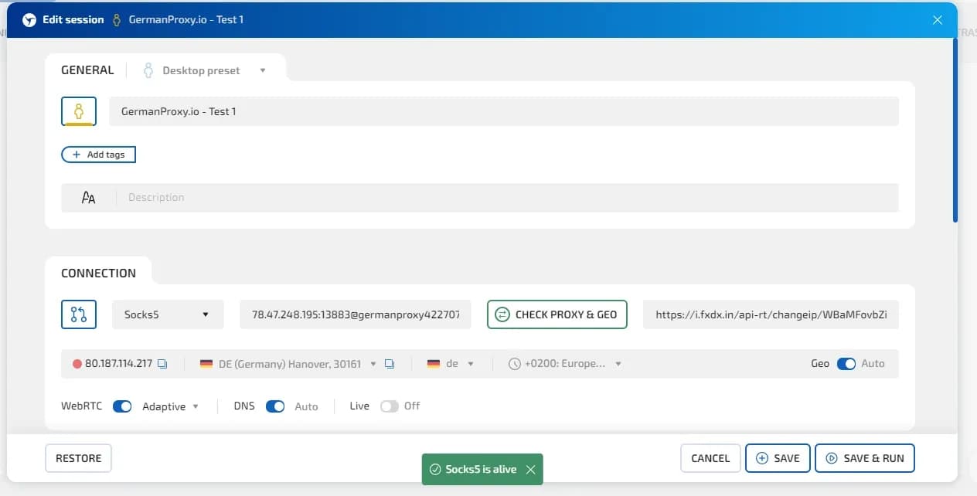The height and width of the screenshot is (496, 977).
Task: Click CHECK PROXY & GEO
Action: (557, 314)
